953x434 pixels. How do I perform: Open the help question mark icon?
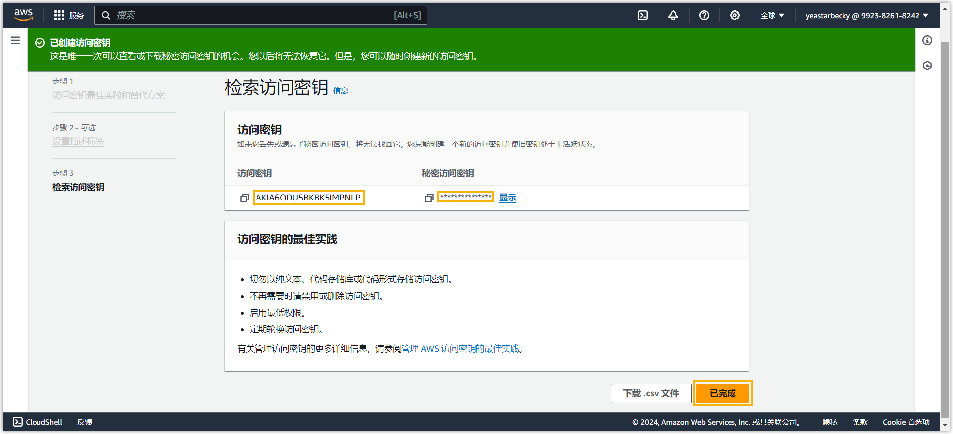704,15
